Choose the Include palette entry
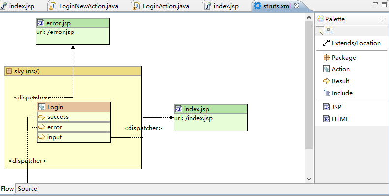The image size is (389, 196). tap(352, 93)
